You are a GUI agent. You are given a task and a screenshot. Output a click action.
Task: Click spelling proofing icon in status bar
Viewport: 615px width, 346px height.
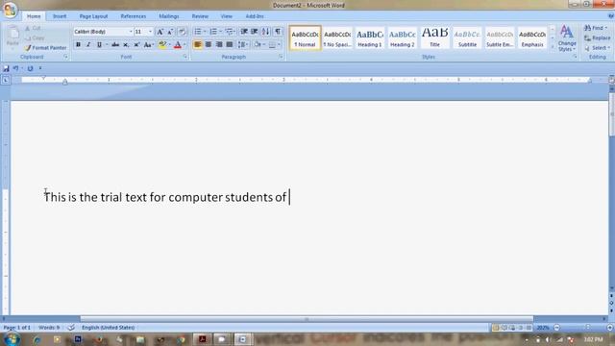click(71, 327)
